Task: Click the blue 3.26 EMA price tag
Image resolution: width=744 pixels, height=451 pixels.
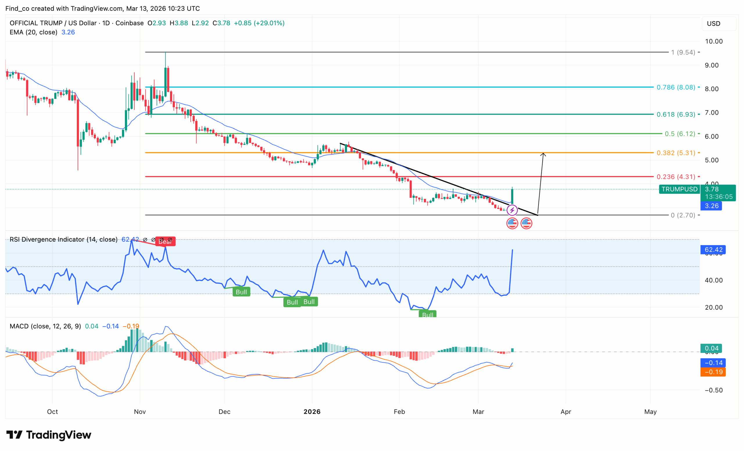Action: pos(711,206)
